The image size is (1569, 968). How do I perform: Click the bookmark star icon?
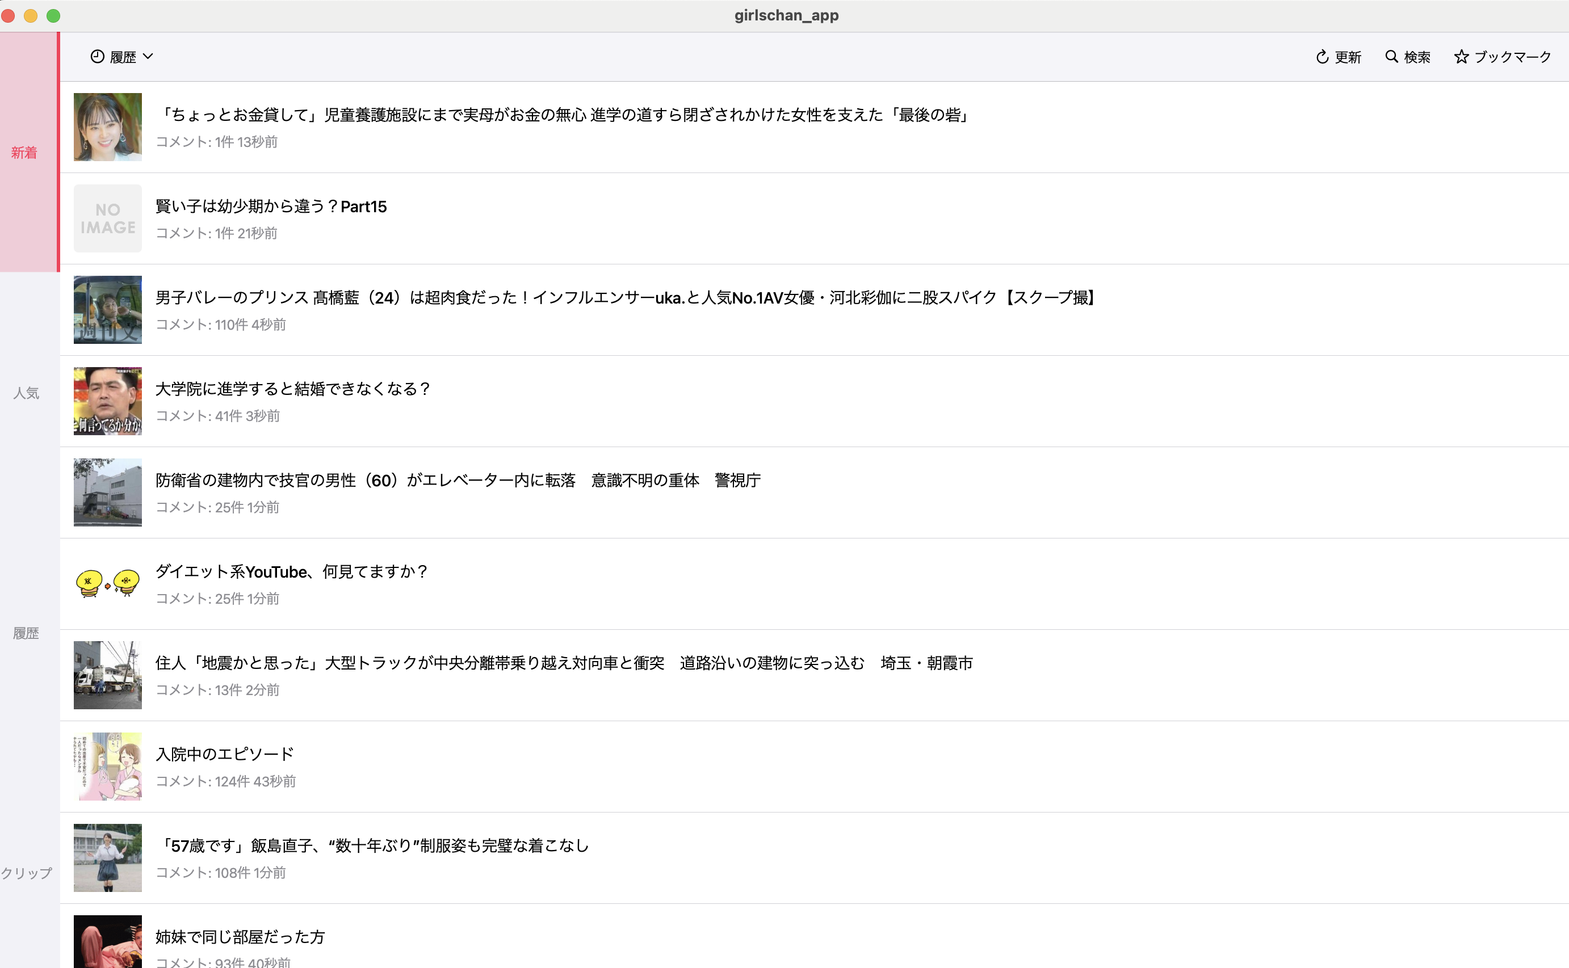[1461, 56]
